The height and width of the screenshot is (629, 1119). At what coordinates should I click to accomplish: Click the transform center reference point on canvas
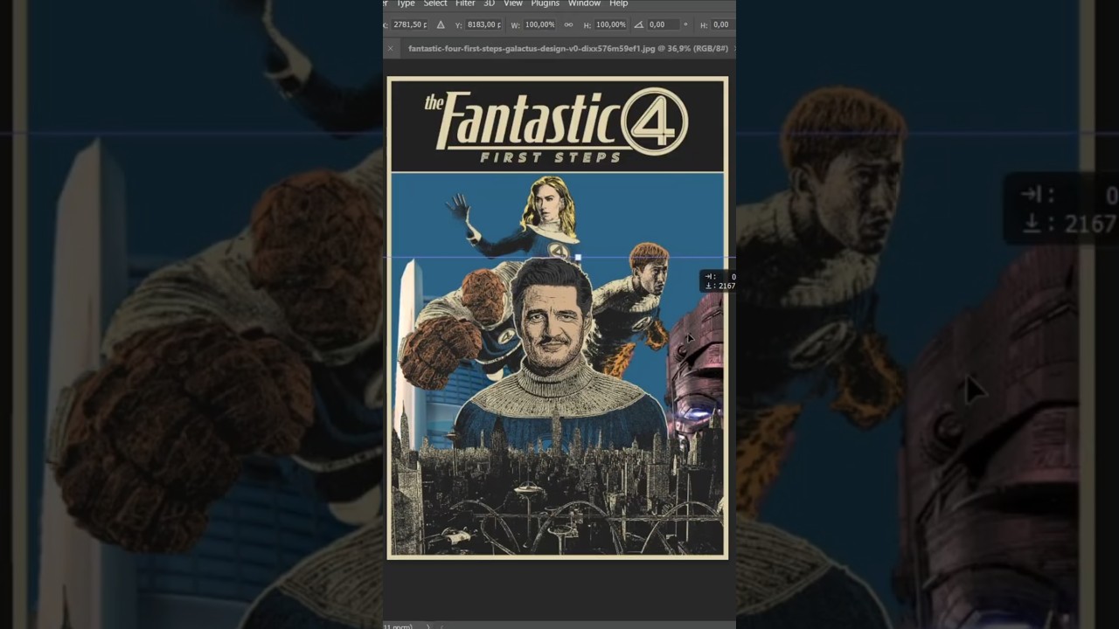point(578,258)
